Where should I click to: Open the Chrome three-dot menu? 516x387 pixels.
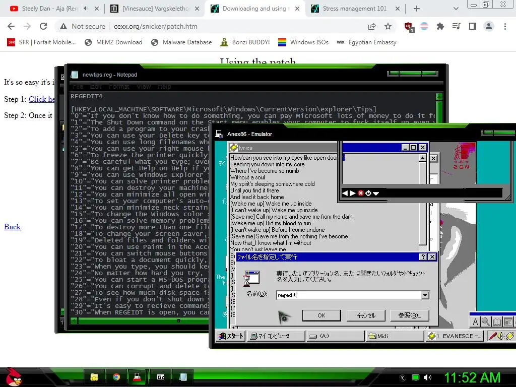pos(505,26)
